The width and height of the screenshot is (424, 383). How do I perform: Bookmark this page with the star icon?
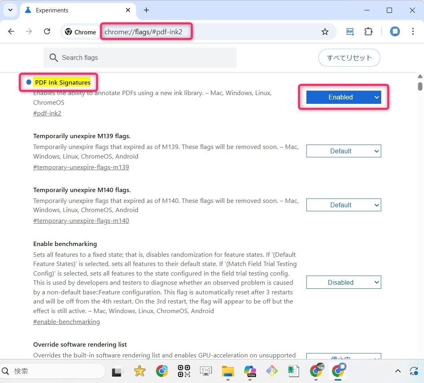[x=325, y=32]
